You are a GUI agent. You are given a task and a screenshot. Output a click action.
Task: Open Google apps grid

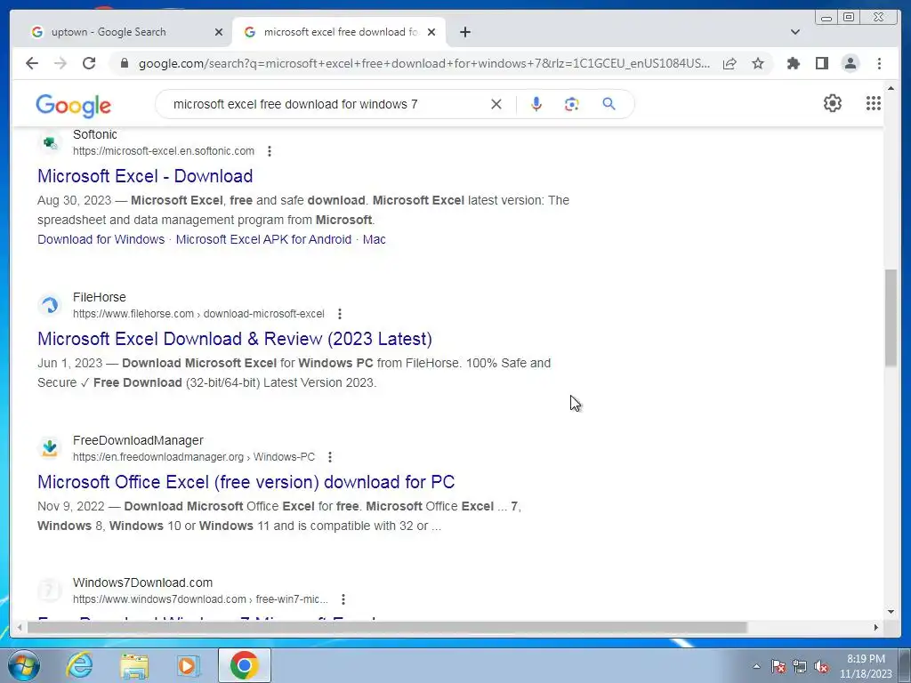click(874, 103)
